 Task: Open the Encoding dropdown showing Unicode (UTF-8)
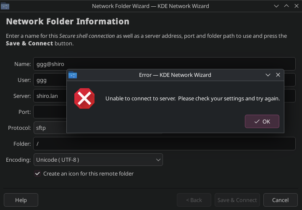coord(98,160)
